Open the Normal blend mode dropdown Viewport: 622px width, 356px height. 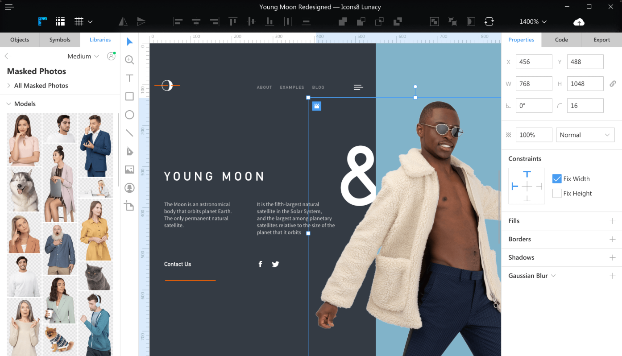[x=585, y=135]
